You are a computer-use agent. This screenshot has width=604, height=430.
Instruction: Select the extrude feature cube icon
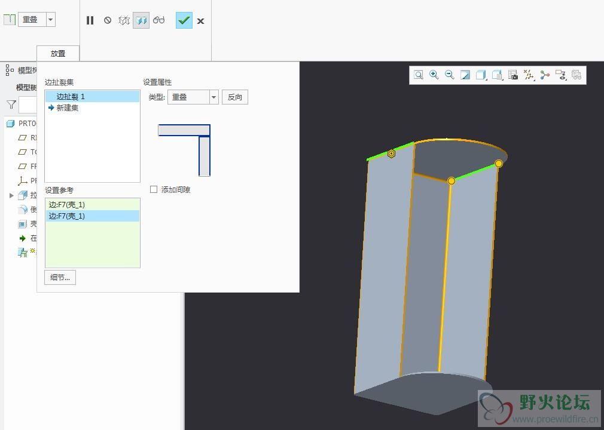[23, 195]
